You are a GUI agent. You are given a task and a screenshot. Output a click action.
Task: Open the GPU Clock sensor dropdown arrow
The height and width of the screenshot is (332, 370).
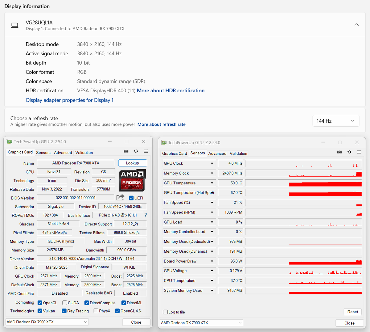pyautogui.click(x=212, y=163)
